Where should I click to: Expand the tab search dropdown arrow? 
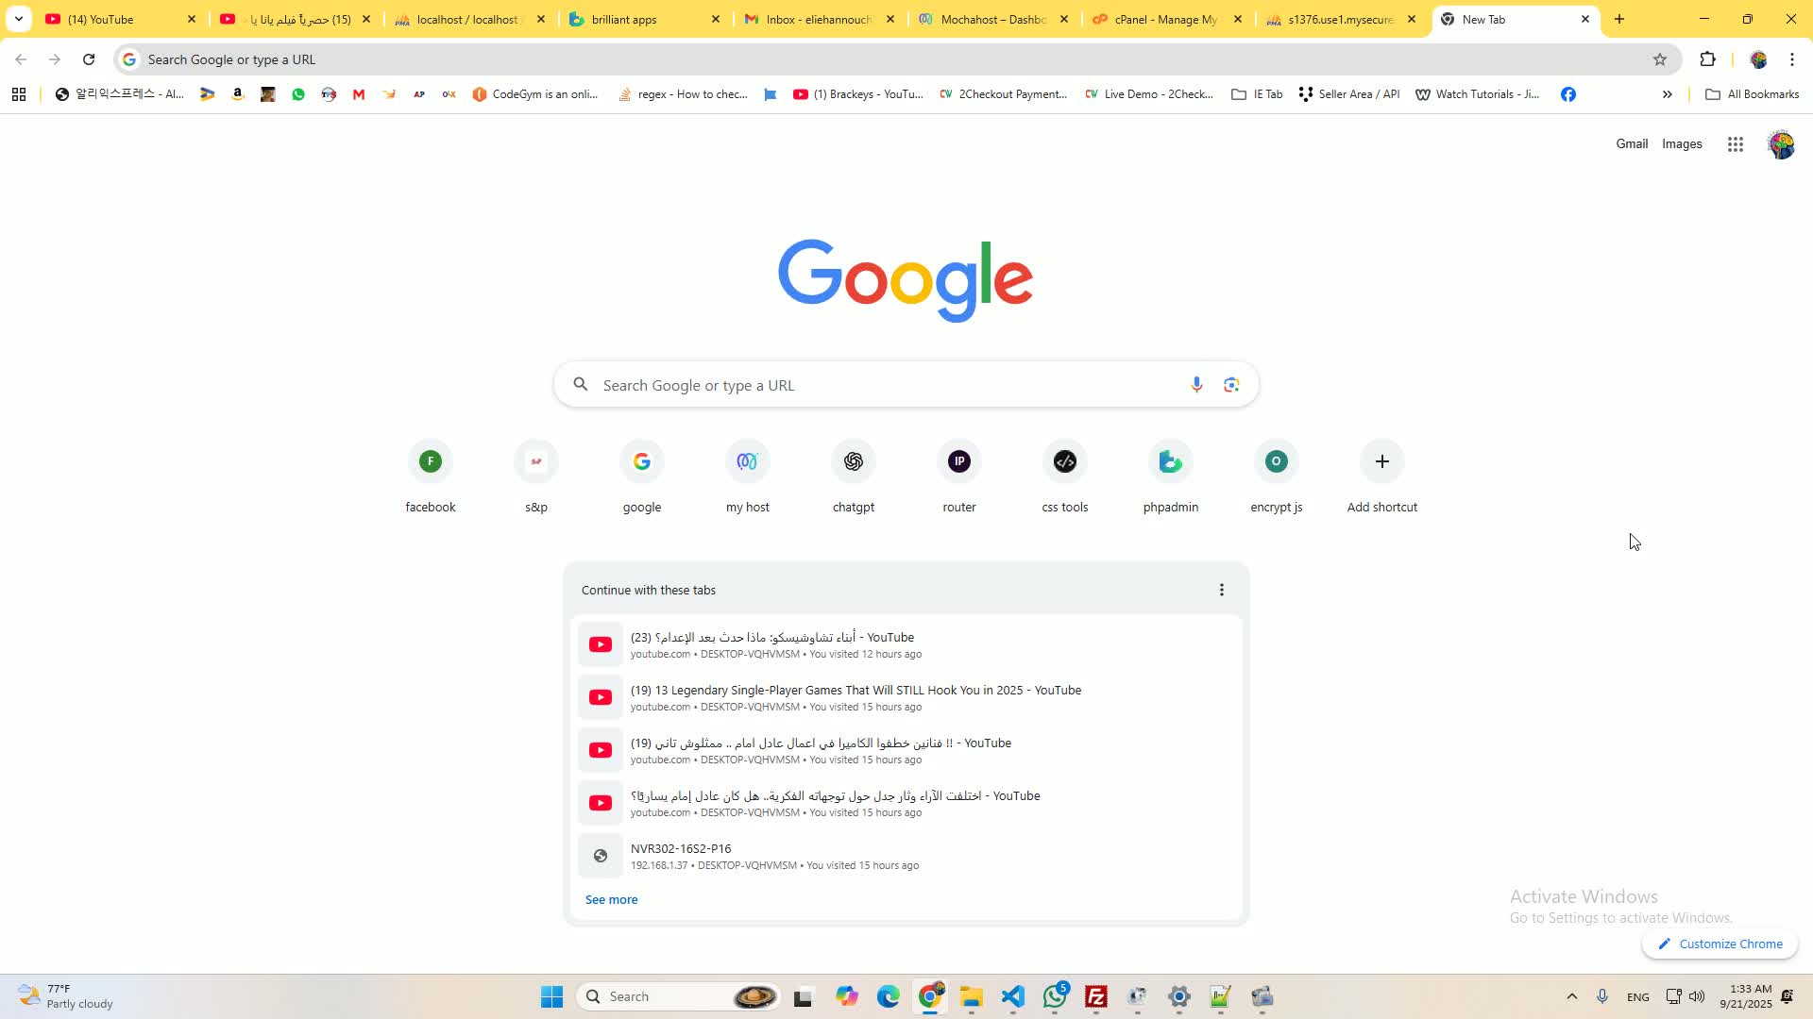19,19
